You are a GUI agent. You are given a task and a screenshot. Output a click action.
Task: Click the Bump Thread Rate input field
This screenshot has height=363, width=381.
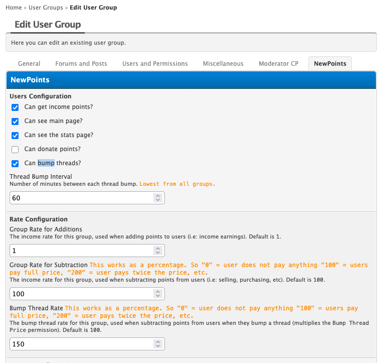coord(81,344)
